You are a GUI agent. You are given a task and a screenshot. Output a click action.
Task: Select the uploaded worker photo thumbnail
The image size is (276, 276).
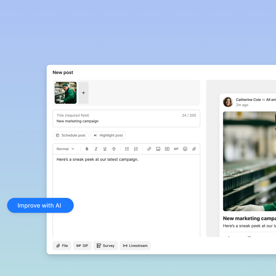click(65, 93)
